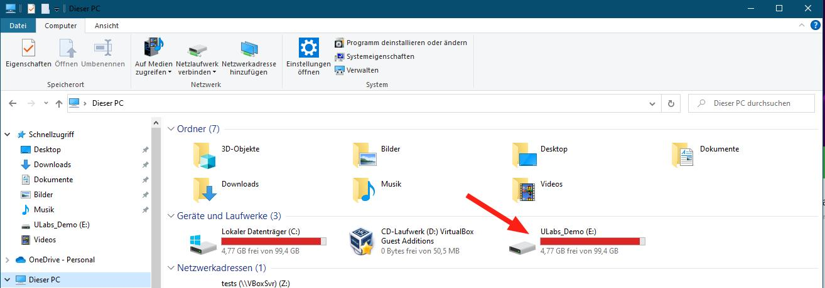Go up one folder level
The width and height of the screenshot is (825, 288).
(59, 103)
